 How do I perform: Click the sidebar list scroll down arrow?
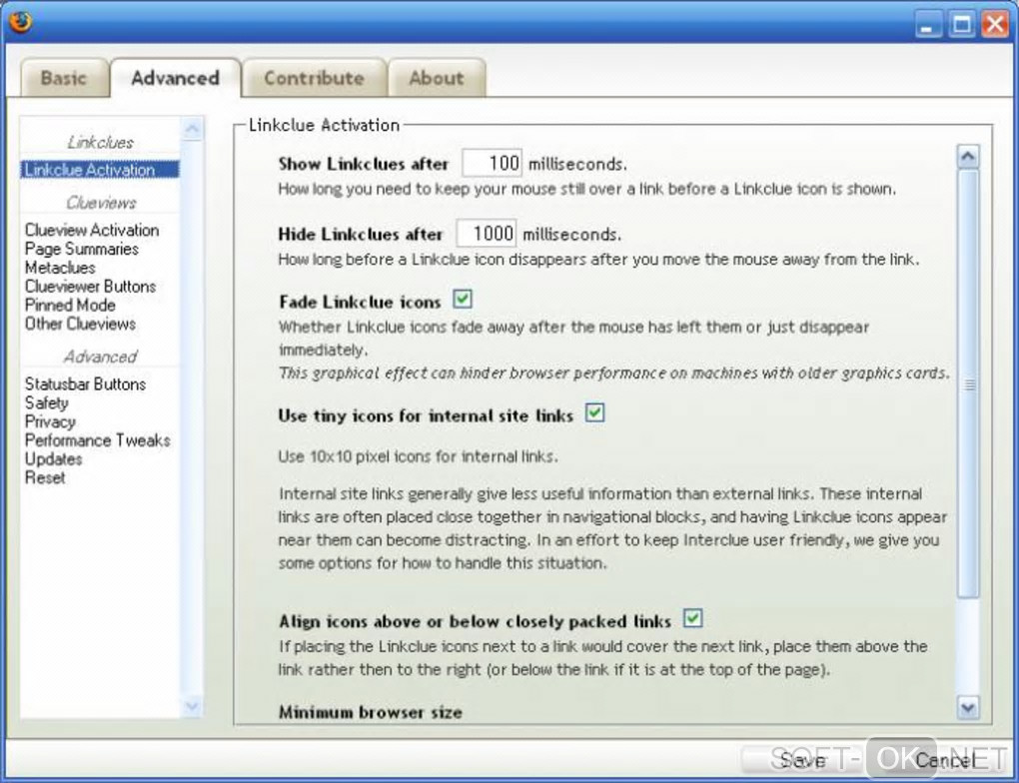point(192,706)
